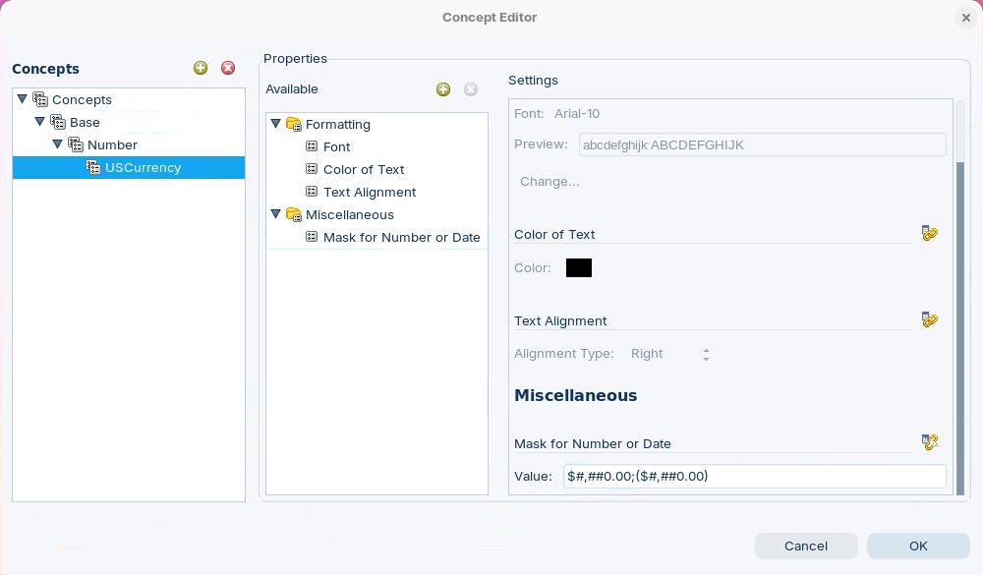Click the green add concept icon

[201, 68]
